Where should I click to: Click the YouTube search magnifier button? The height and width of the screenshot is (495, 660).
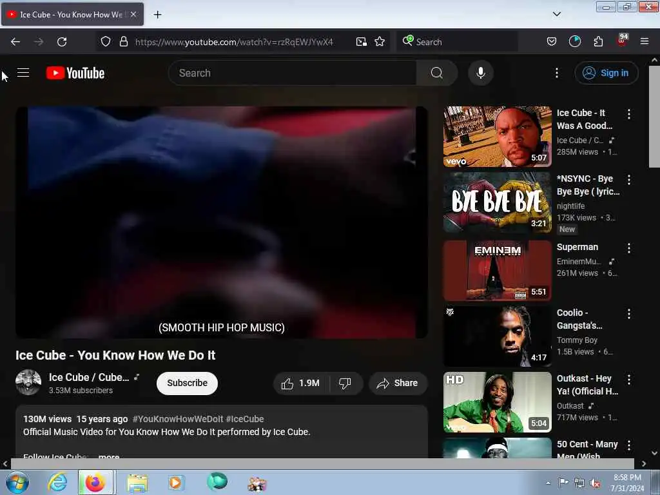pos(436,73)
